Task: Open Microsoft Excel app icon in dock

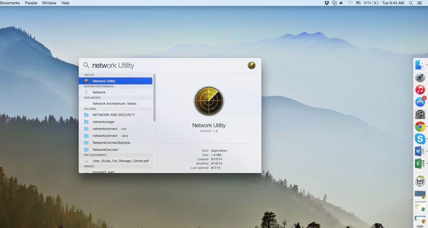Action: click(x=420, y=163)
